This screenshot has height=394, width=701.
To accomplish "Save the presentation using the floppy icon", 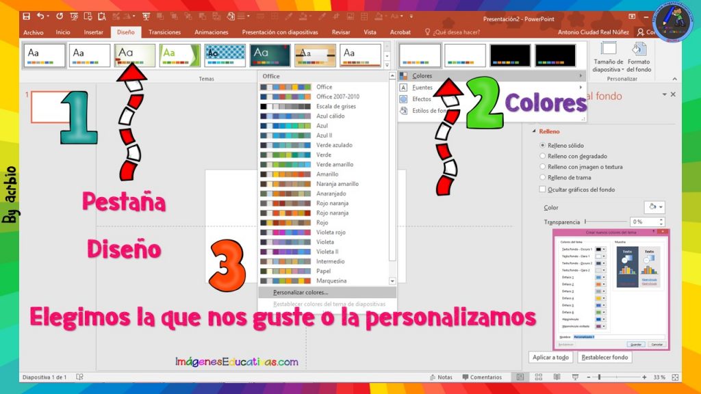I will pyautogui.click(x=27, y=16).
